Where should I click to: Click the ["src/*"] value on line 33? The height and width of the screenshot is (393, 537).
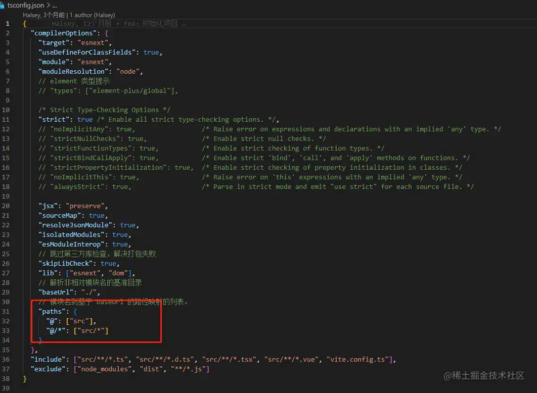pyautogui.click(x=91, y=330)
